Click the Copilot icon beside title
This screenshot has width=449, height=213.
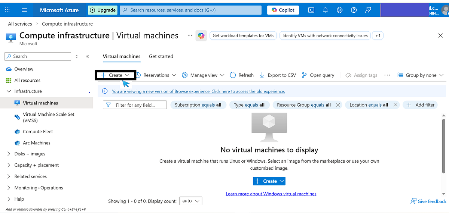point(201,36)
